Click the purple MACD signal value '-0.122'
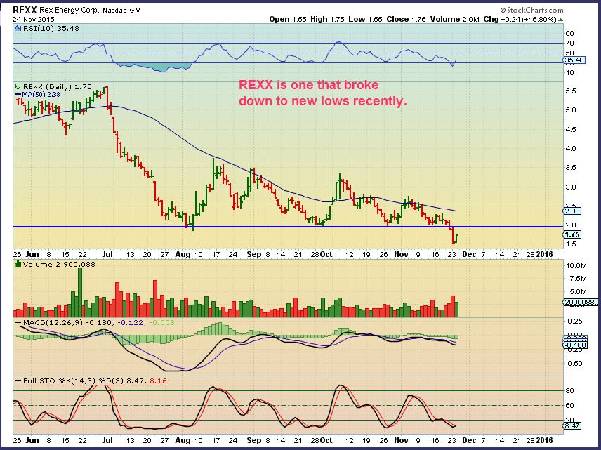The image size is (601, 450). (130, 323)
